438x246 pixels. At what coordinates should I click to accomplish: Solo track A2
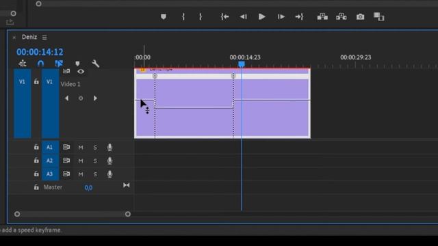[95, 161]
